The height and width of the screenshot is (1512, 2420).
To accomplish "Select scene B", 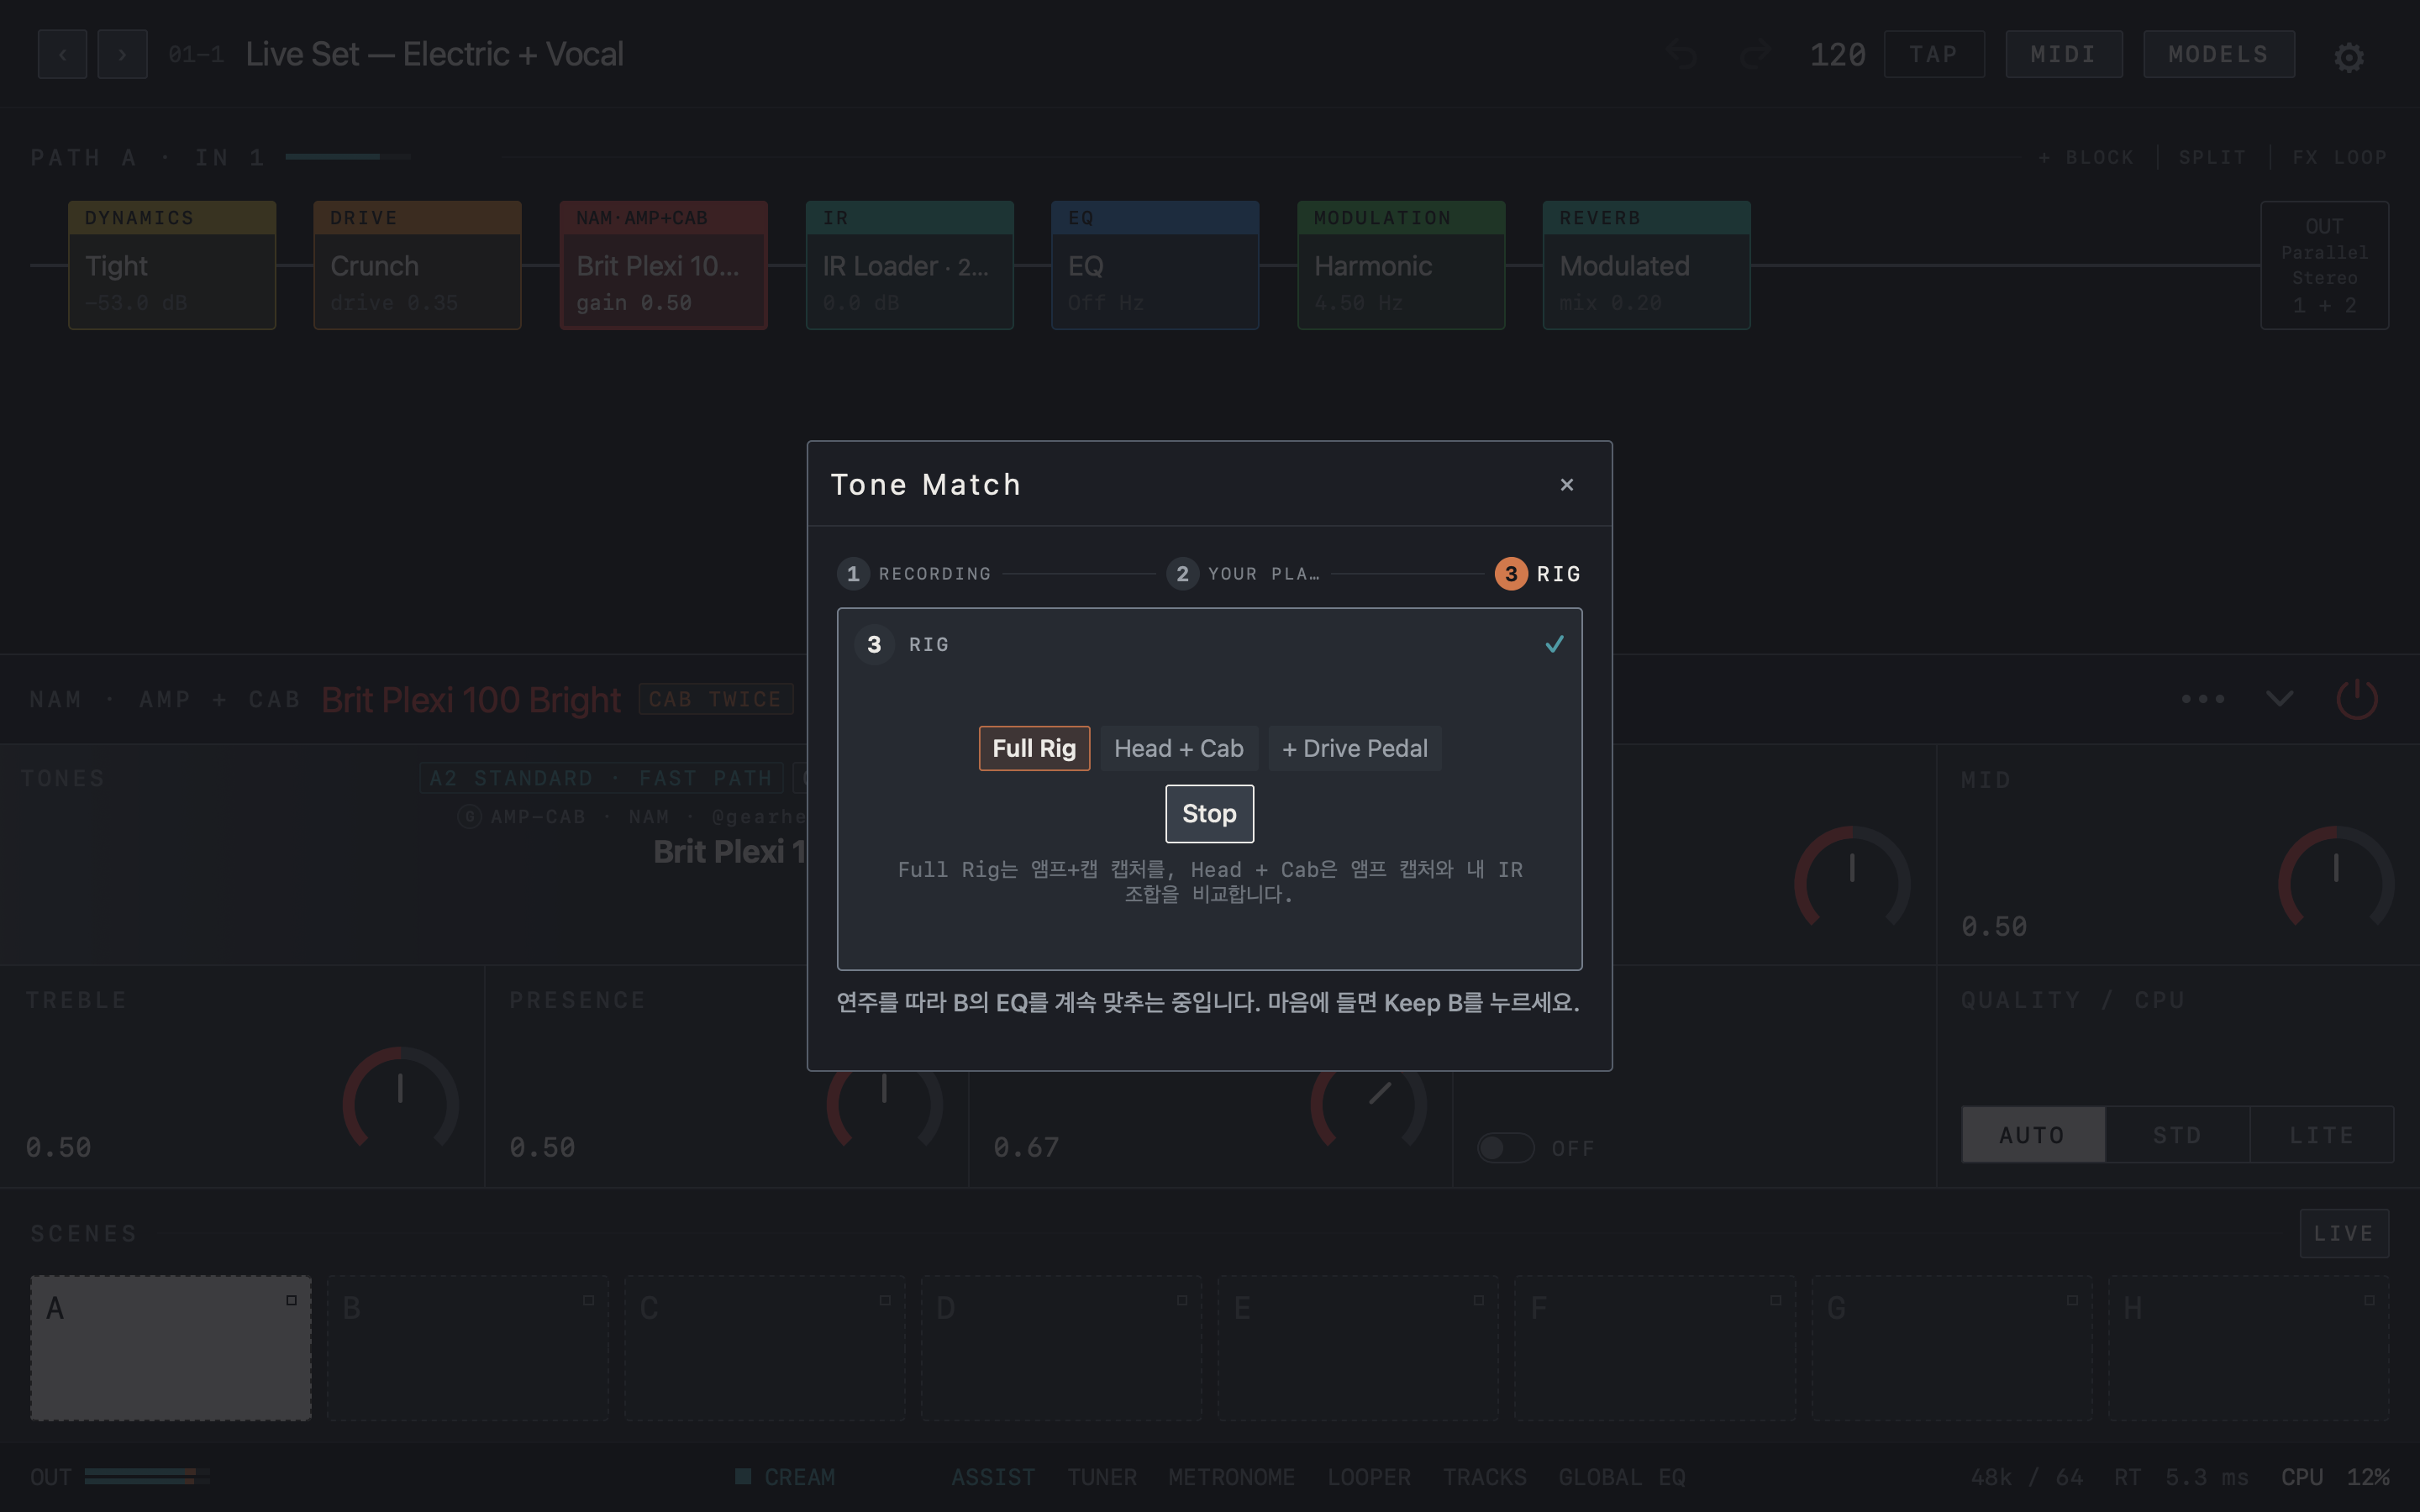I will [468, 1348].
